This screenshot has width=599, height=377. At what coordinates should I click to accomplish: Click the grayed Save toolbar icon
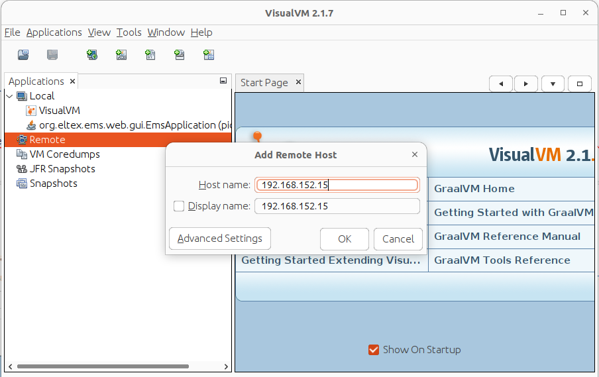(52, 55)
